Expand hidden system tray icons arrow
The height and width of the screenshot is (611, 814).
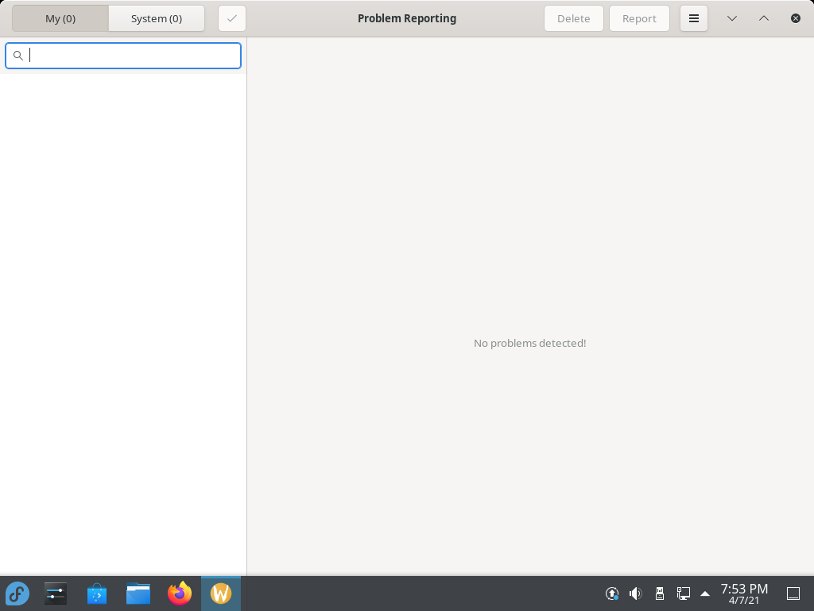705,593
